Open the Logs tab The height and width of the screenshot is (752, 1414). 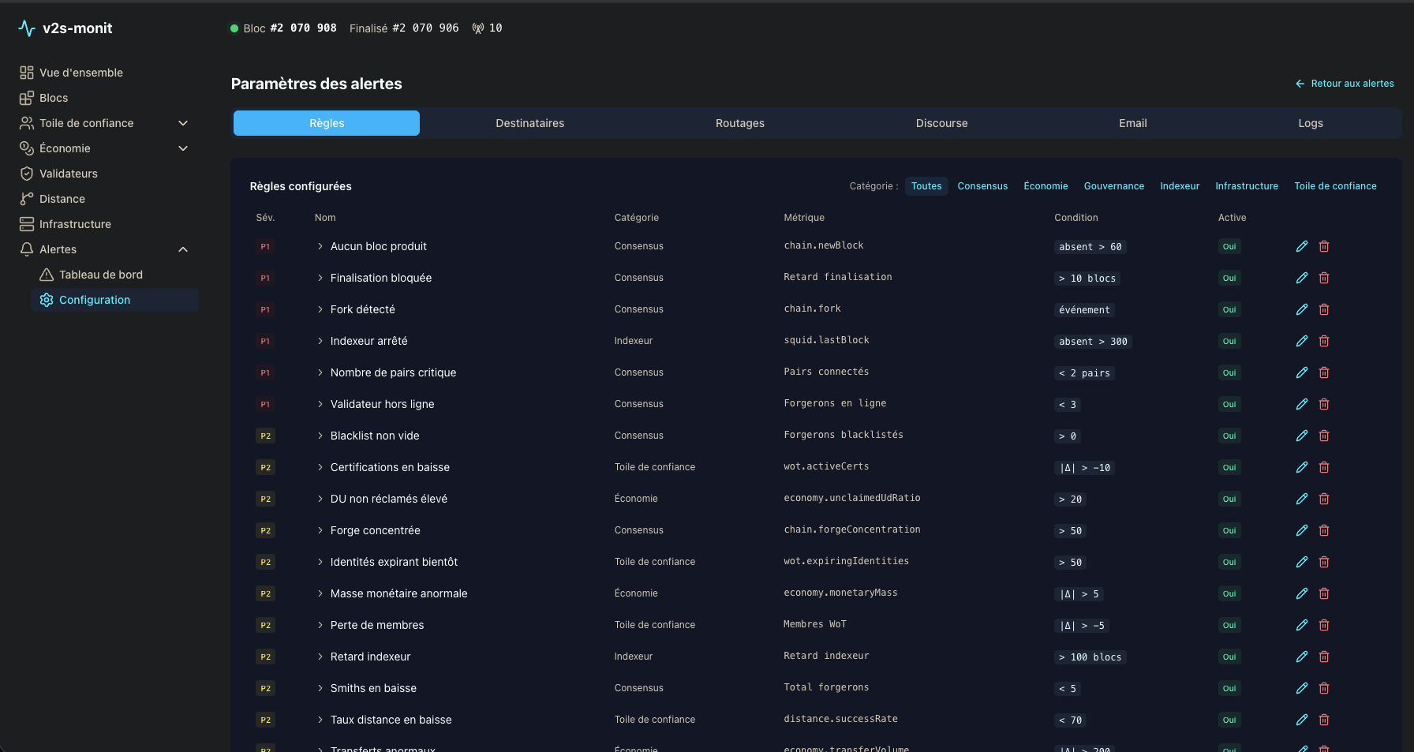[x=1310, y=123]
